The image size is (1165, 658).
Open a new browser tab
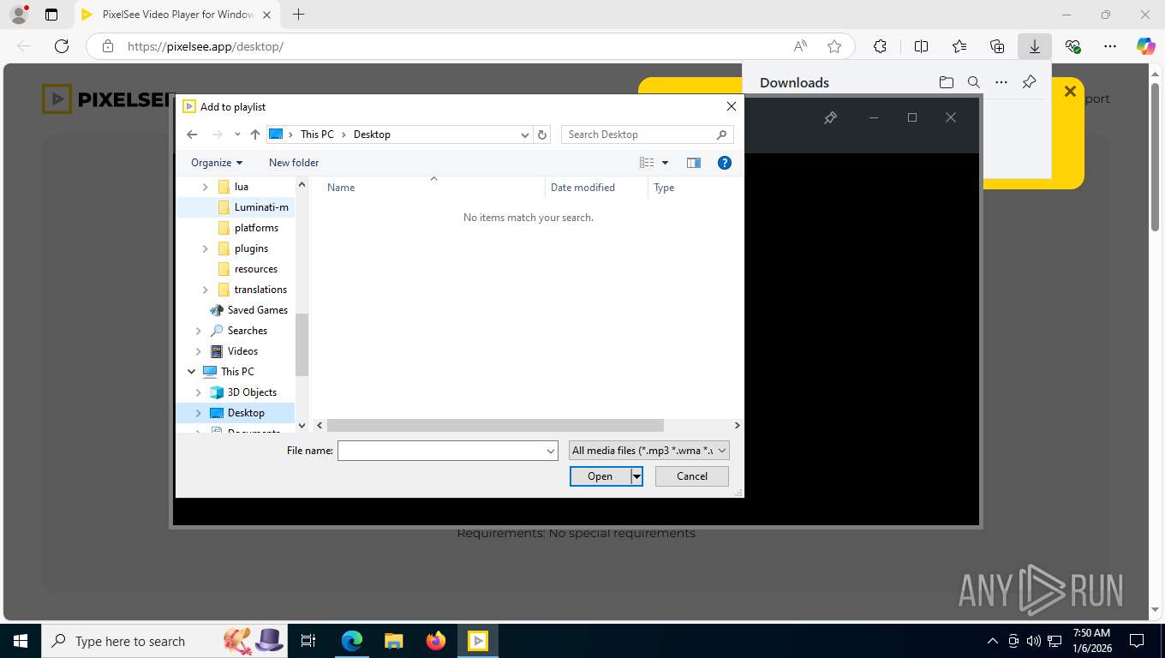click(298, 15)
